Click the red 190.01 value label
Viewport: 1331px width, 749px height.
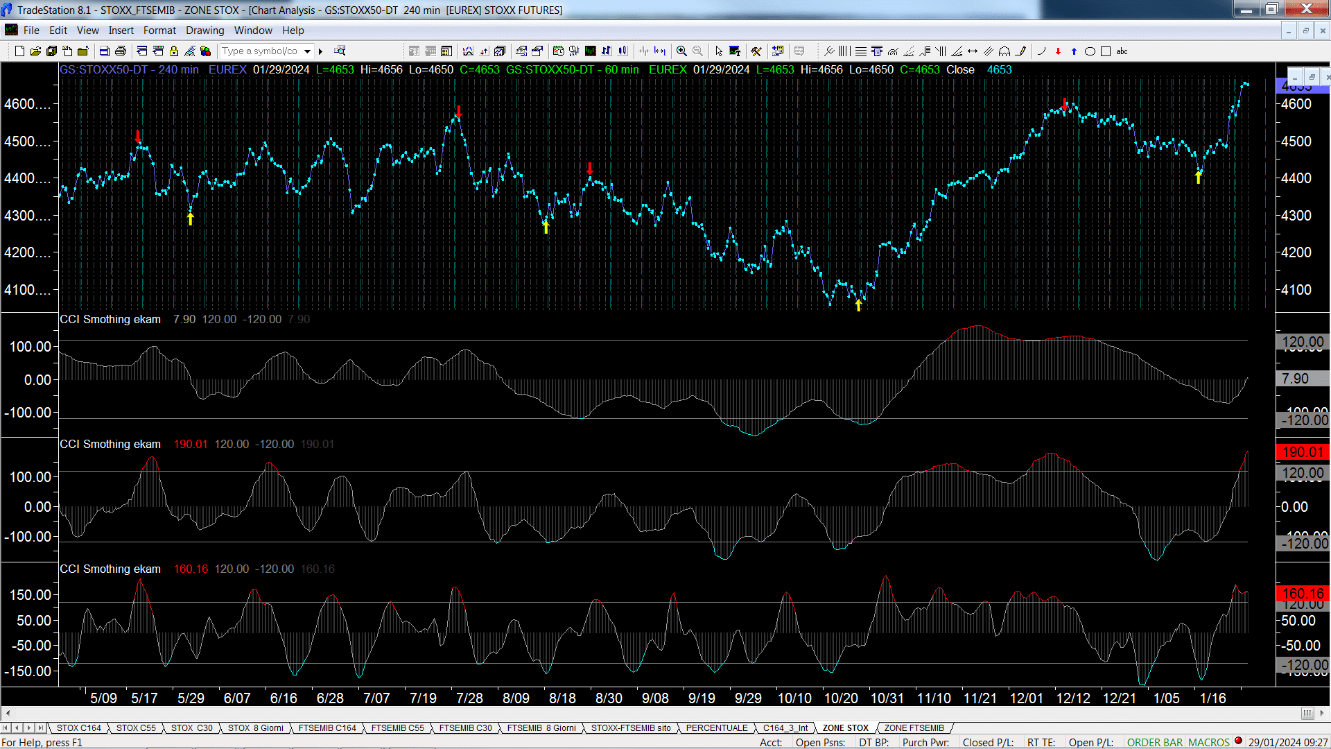click(x=191, y=445)
